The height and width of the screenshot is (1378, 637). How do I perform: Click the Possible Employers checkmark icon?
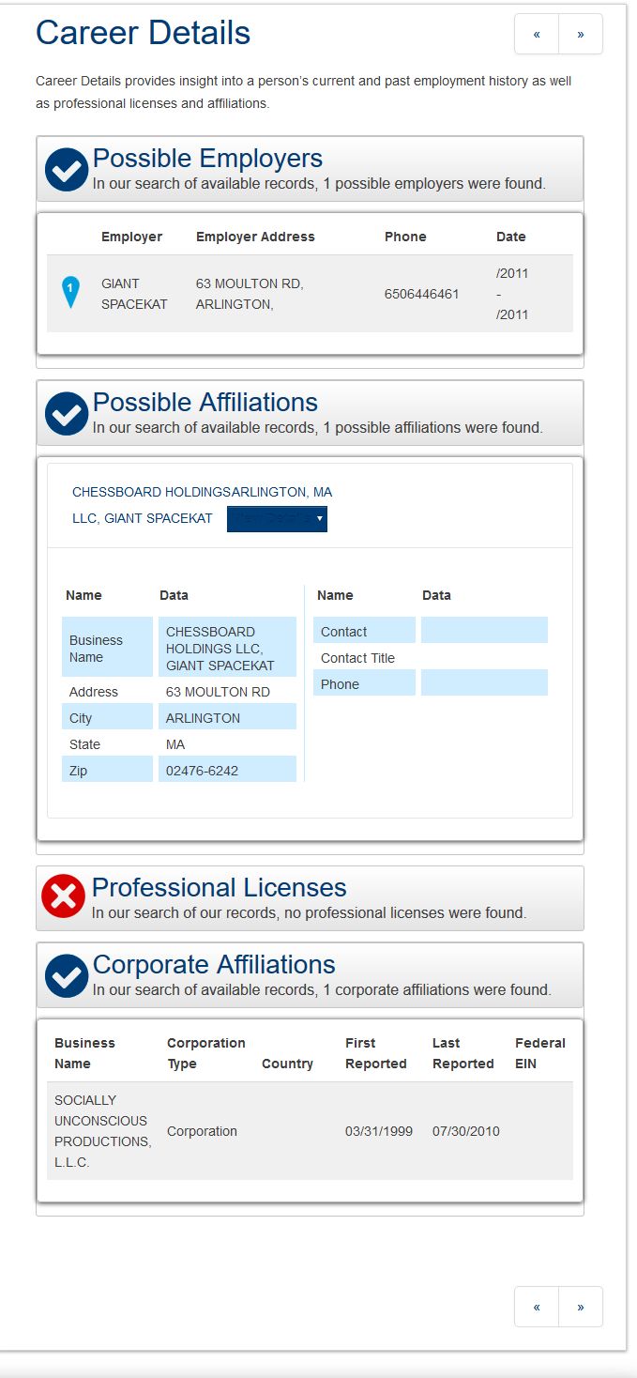click(x=67, y=170)
